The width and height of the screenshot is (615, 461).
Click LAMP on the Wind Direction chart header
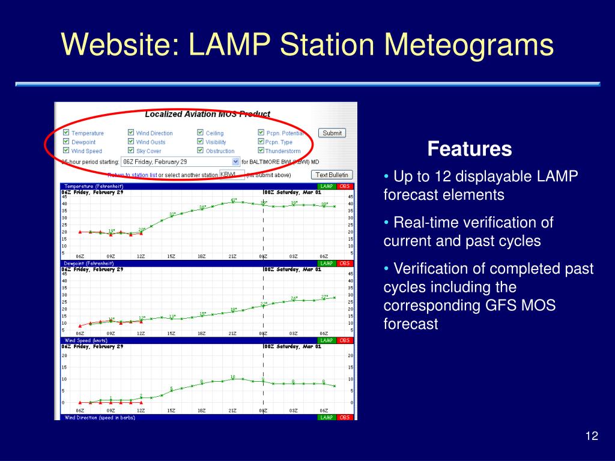coord(327,418)
